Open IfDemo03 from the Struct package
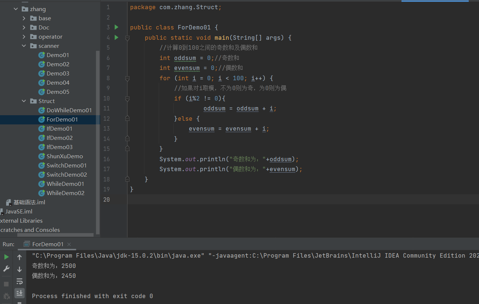The width and height of the screenshot is (479, 304). pyautogui.click(x=60, y=147)
